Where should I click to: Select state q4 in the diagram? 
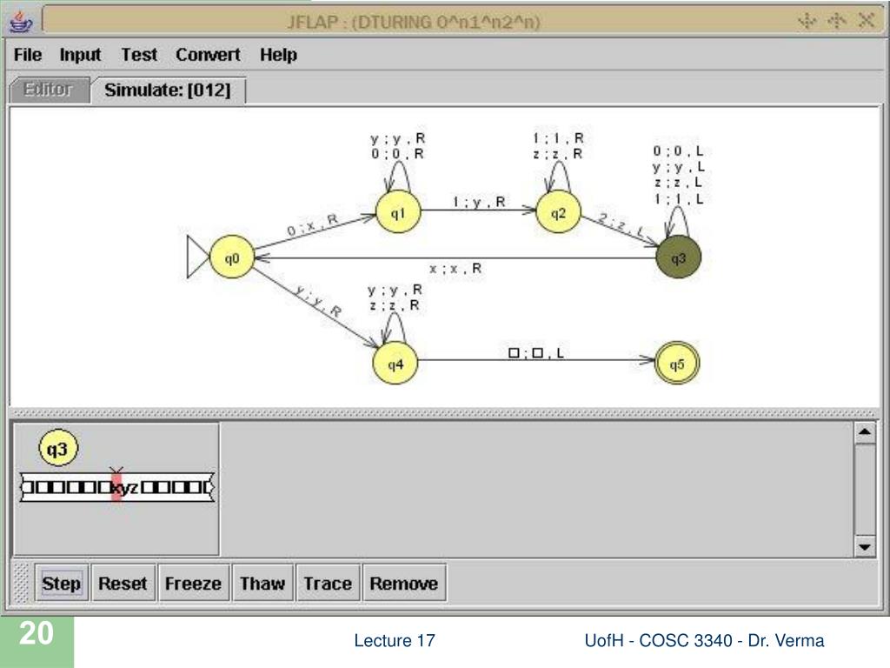point(395,364)
